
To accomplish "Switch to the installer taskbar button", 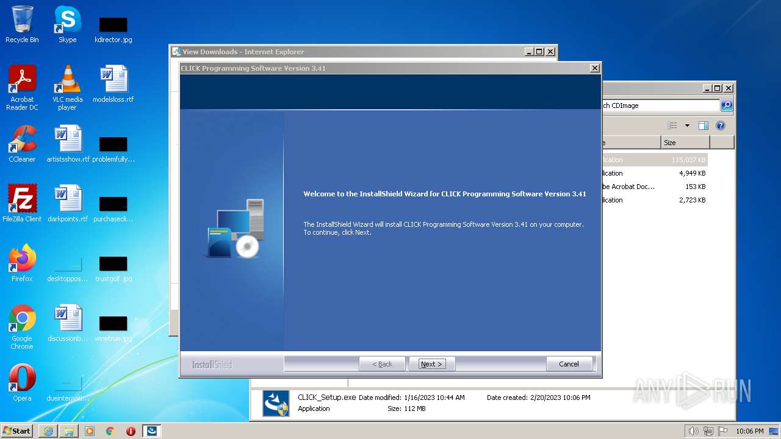I will (152, 431).
